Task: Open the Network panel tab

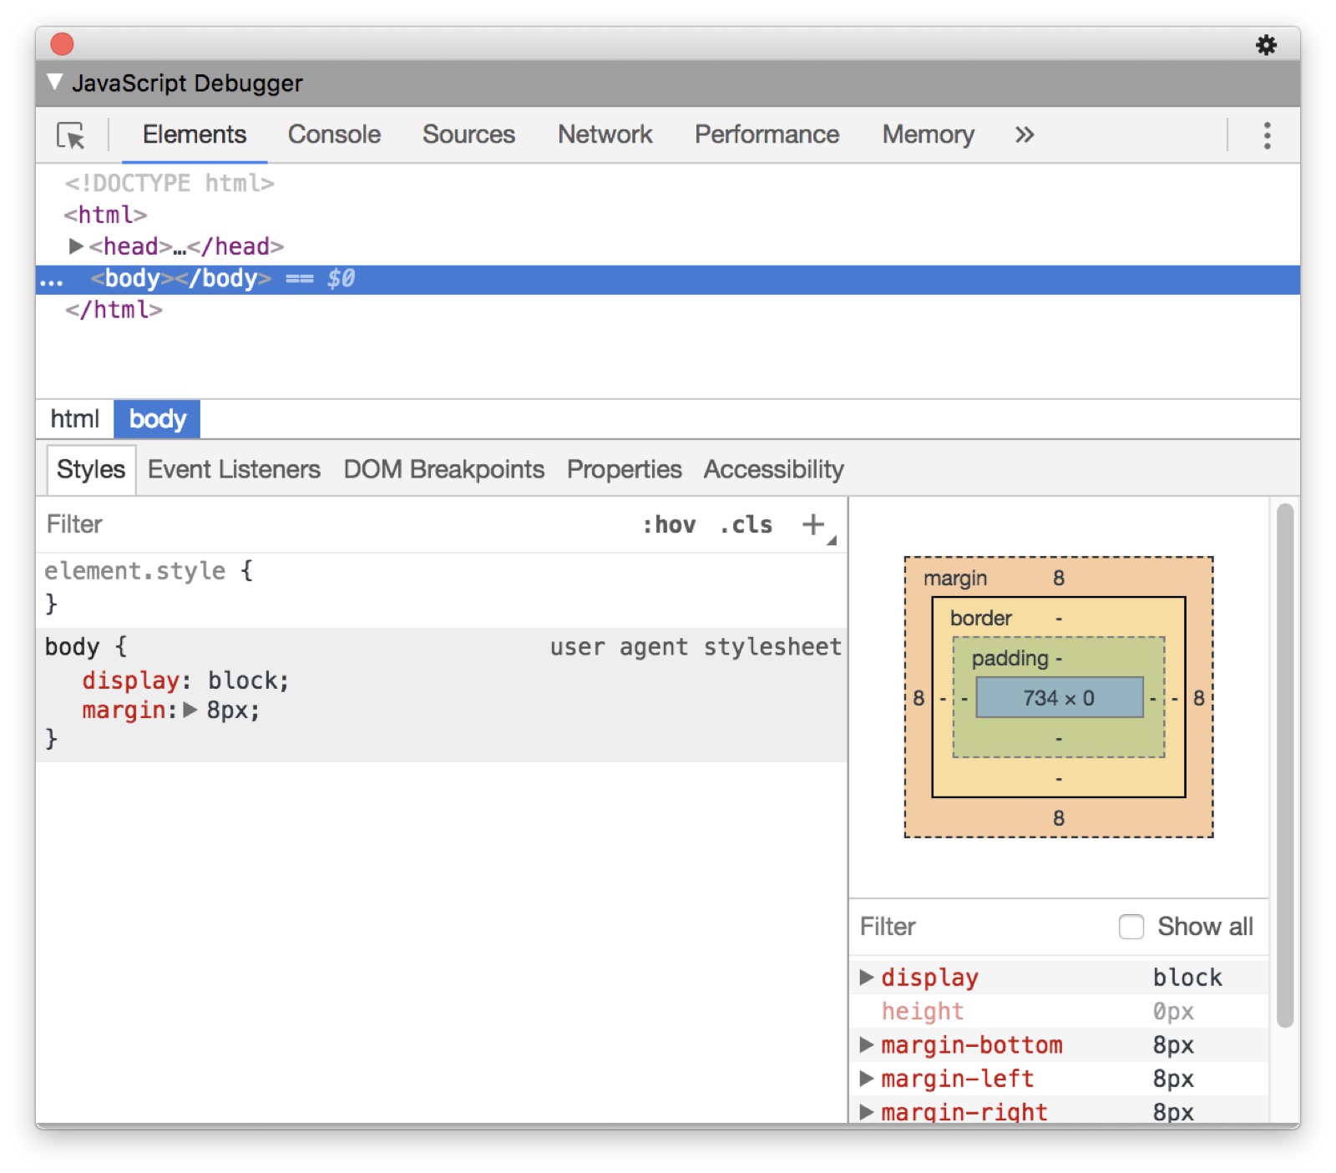Action: point(605,135)
